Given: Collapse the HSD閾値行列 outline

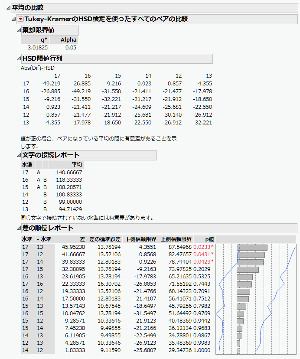Looking at the screenshot, I should pos(19,59).
